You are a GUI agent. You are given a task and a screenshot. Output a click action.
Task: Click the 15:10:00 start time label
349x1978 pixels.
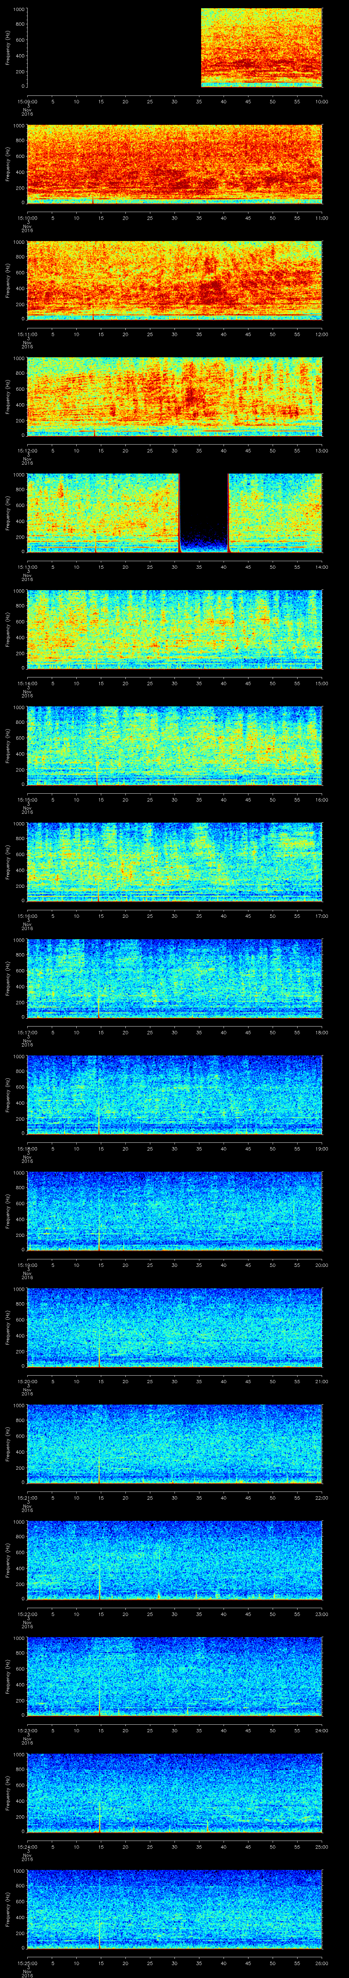[x=27, y=218]
